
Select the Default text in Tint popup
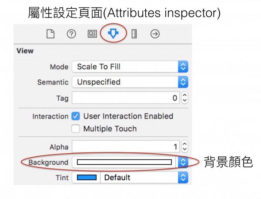[117, 177]
